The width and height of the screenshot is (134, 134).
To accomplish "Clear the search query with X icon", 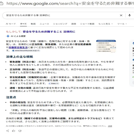I will tap(121, 15).
